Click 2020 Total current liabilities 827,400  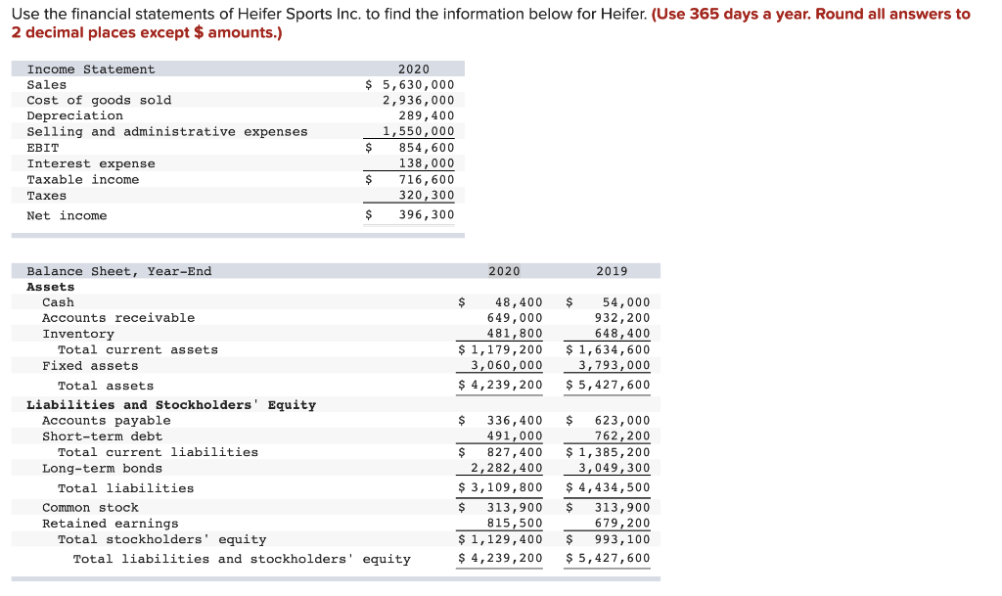[x=515, y=452]
